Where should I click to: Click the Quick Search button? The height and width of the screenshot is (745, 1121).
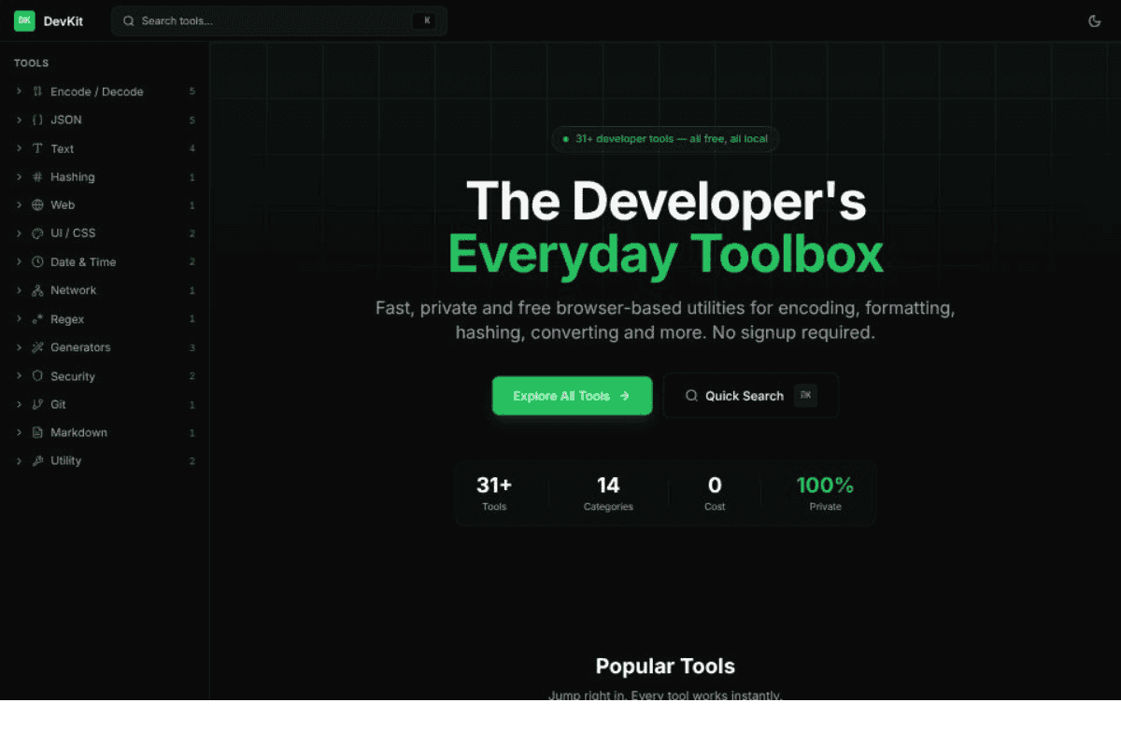click(751, 396)
